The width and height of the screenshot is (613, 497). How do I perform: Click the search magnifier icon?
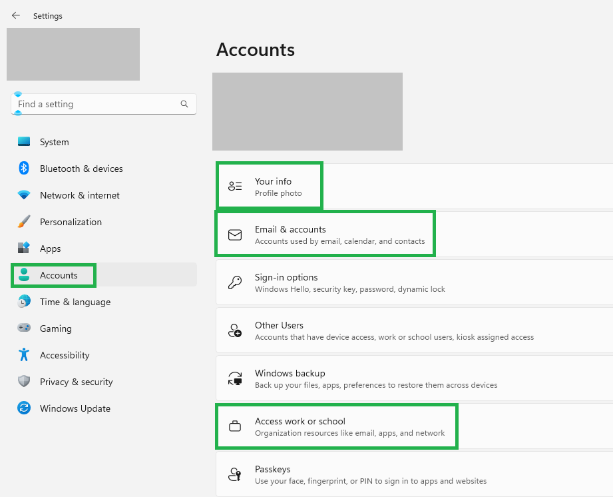point(184,104)
